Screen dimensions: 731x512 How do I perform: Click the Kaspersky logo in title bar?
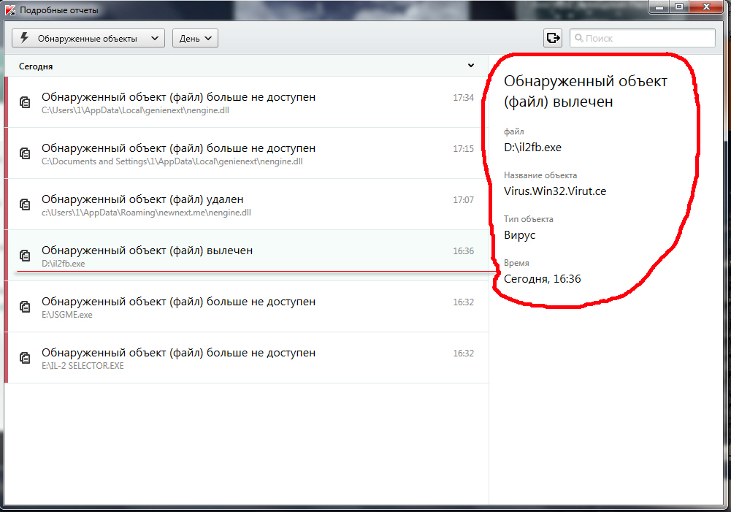[x=9, y=9]
